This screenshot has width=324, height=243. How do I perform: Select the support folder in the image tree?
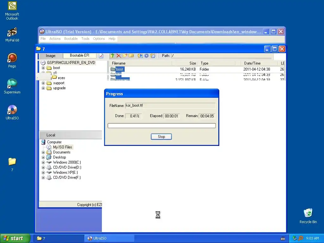[59, 83]
